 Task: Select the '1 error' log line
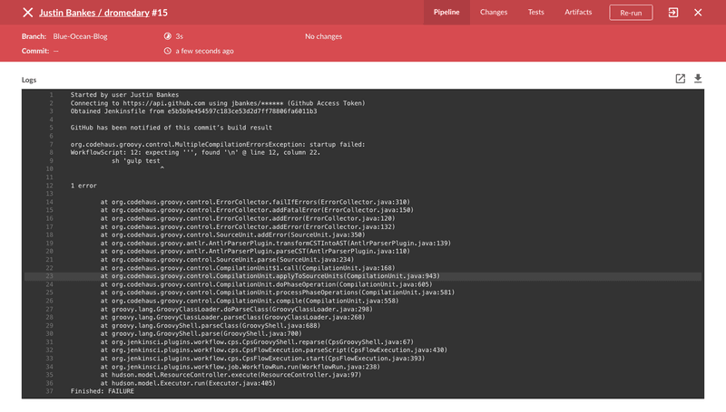click(83, 186)
